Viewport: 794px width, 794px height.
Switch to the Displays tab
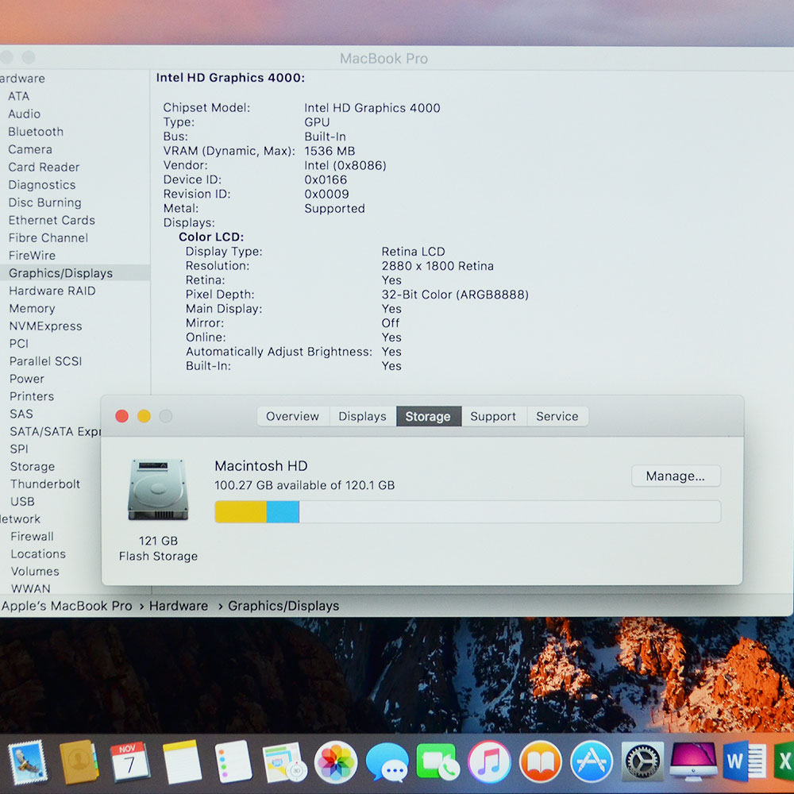point(363,416)
